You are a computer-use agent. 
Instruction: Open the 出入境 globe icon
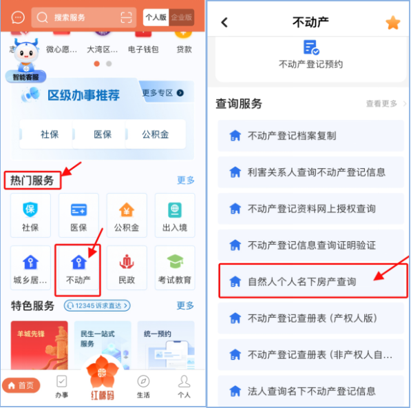175,210
